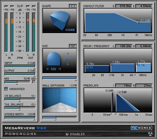The height and width of the screenshot is (139, 157).
Task: Click the room SIZE slider
Action: (60, 78)
